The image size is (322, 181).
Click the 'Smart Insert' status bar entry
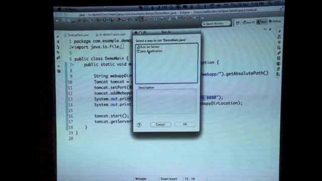pos(169,179)
